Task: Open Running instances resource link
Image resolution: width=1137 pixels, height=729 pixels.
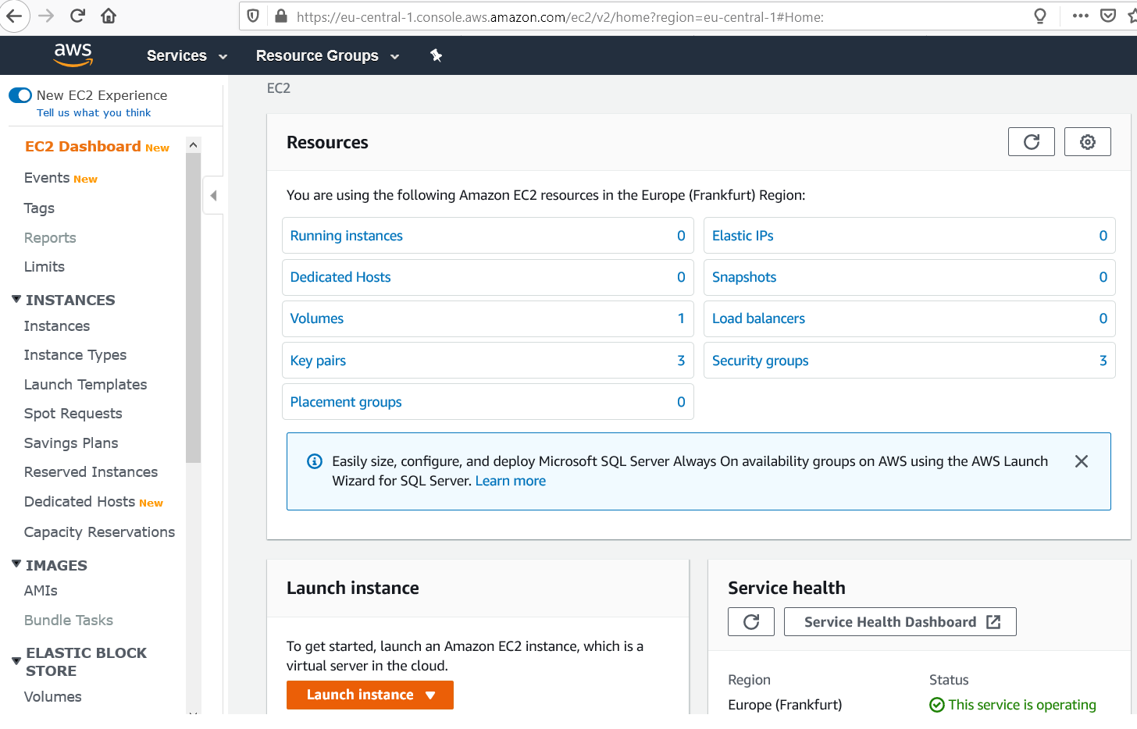Action: tap(347, 236)
